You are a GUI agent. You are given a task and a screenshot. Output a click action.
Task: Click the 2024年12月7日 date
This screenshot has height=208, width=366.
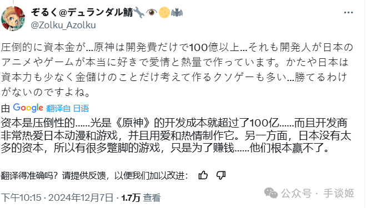81,198
